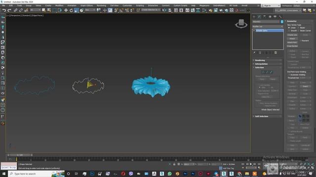Click the Undo arrow in main toolbar

[4, 10]
